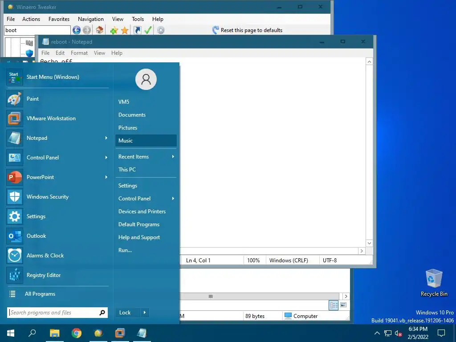Click the yellow favorites star icon

coord(125,30)
